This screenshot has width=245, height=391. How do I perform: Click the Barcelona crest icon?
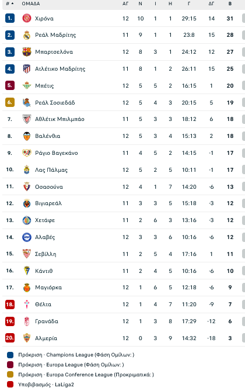(x=27, y=52)
